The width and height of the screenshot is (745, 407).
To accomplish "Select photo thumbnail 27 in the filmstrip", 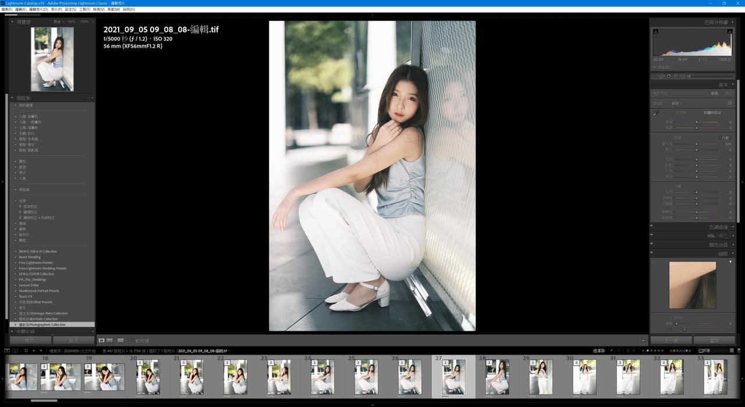I will point(453,377).
